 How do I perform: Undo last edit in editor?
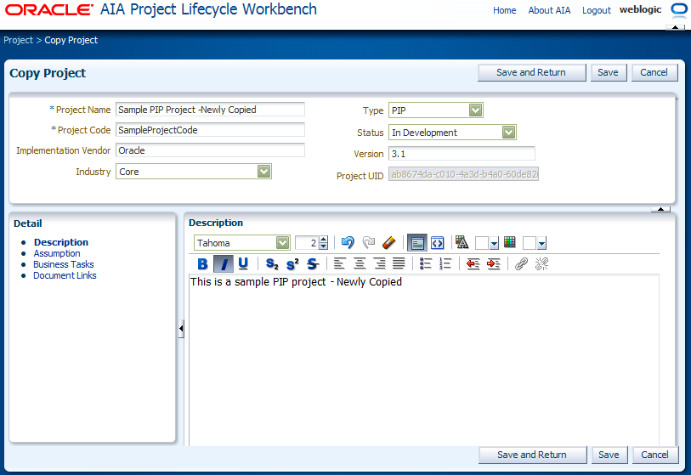pyautogui.click(x=348, y=242)
